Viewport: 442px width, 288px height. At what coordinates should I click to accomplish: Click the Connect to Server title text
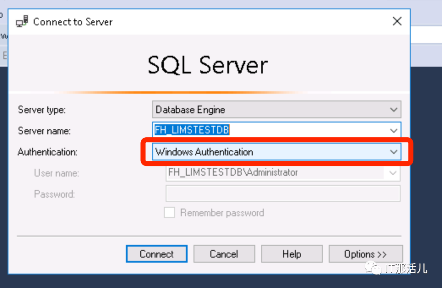(73, 22)
